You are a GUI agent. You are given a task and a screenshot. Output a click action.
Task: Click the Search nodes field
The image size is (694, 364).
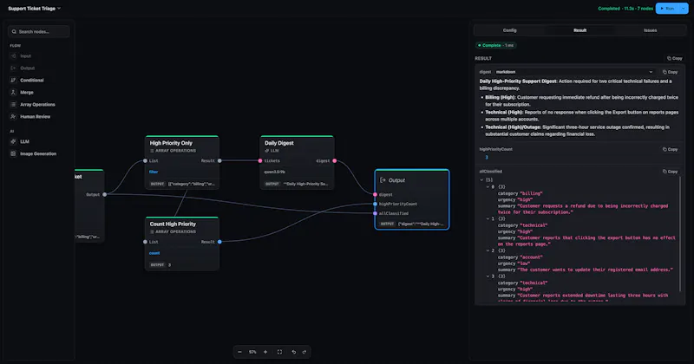[39, 31]
